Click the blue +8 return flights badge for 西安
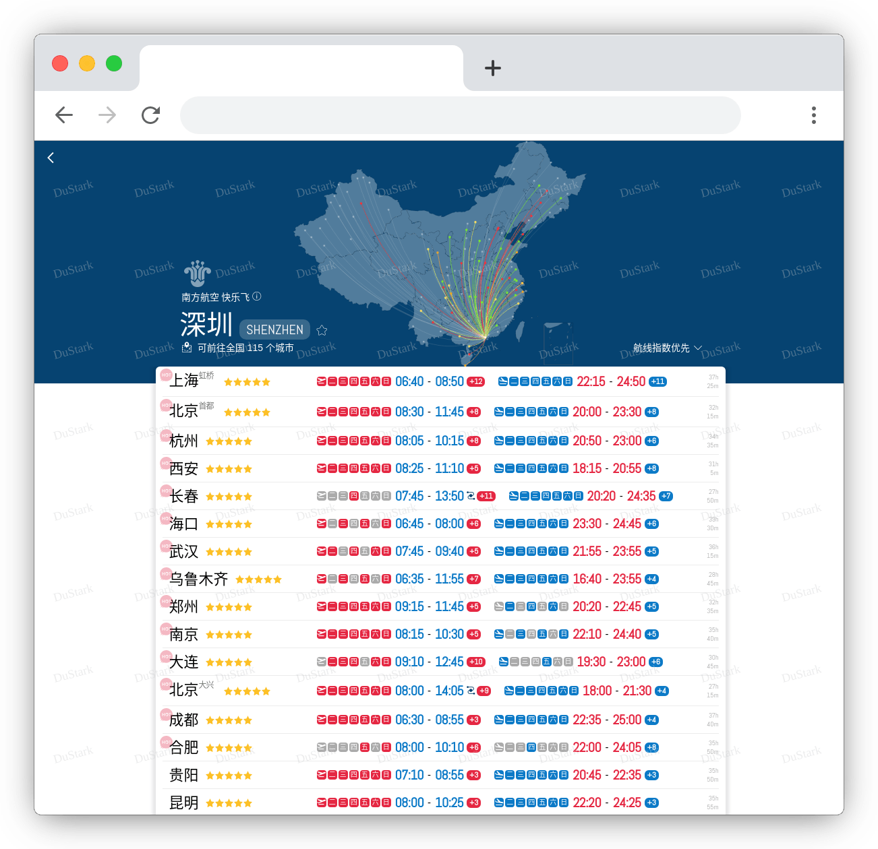 (x=651, y=468)
